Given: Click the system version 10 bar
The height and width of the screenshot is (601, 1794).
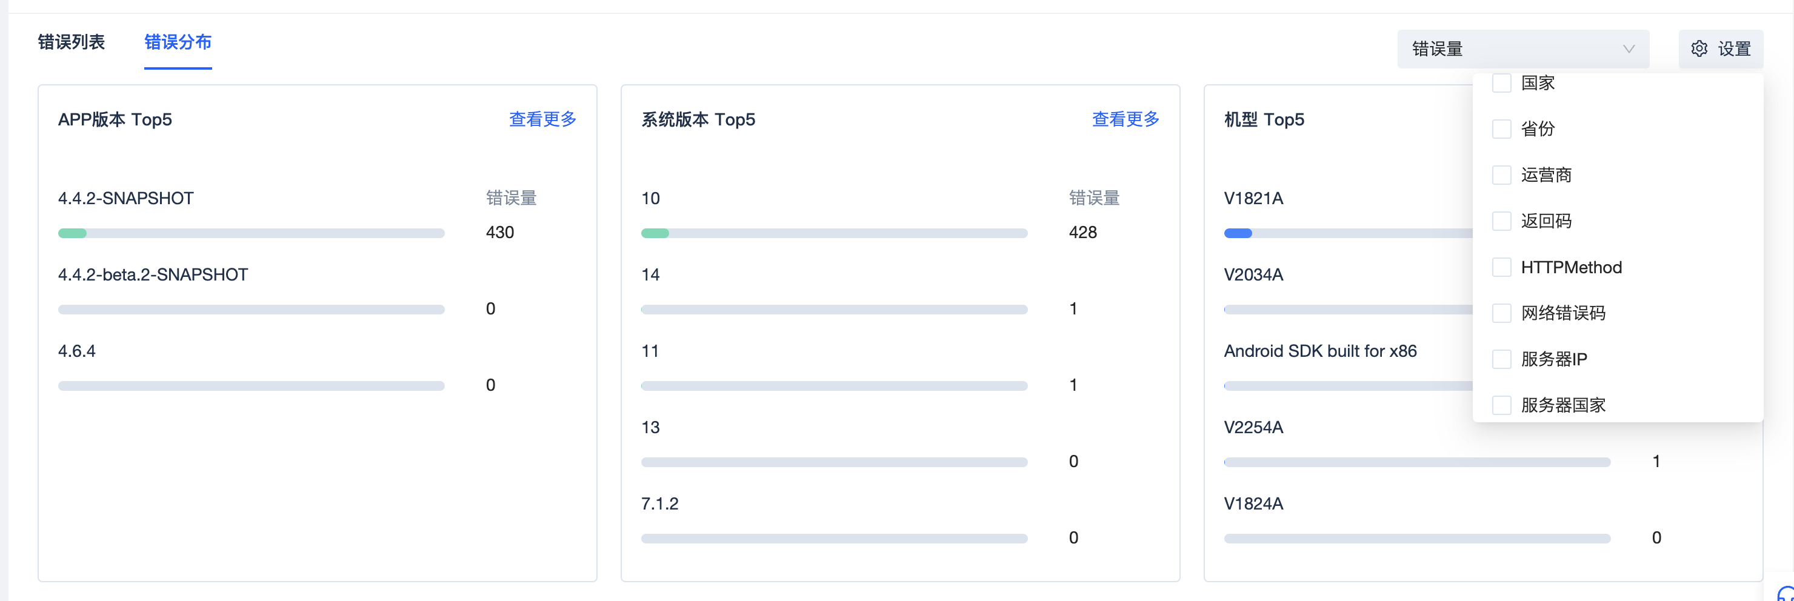Looking at the screenshot, I should tap(833, 233).
